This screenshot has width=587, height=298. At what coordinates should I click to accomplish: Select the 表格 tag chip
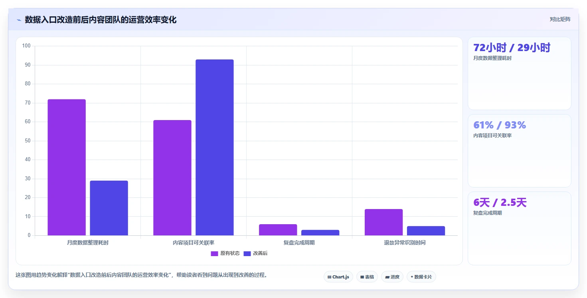point(367,277)
